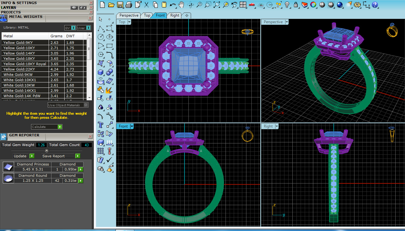Click the Calculate green arrow
Screen dimensions: 405x231
[x=60, y=127]
